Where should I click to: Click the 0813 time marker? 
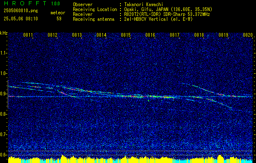click(x=77, y=35)
